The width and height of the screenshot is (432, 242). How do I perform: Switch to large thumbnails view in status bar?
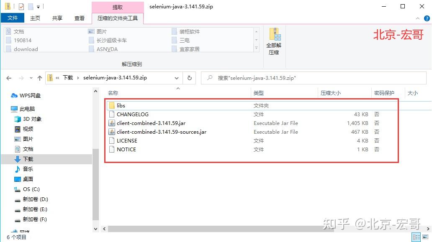(x=425, y=237)
